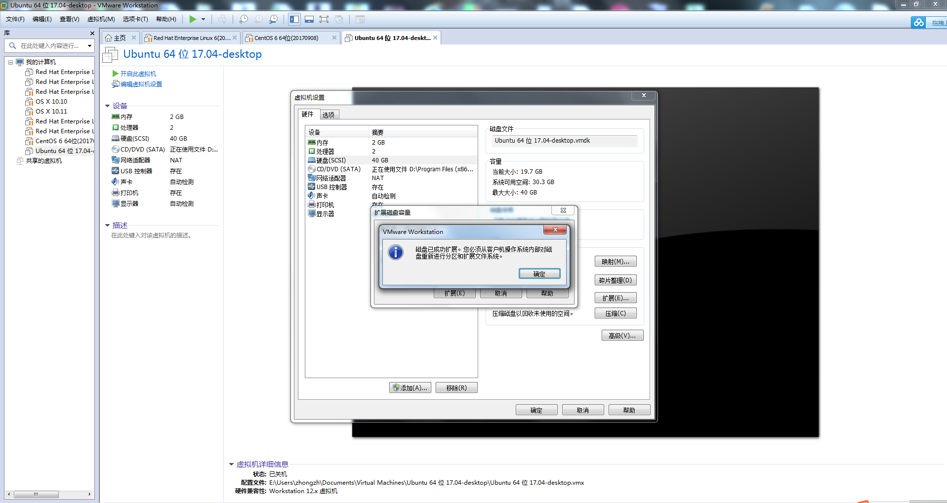
Task: Collapse the 设备 section
Action: point(107,106)
